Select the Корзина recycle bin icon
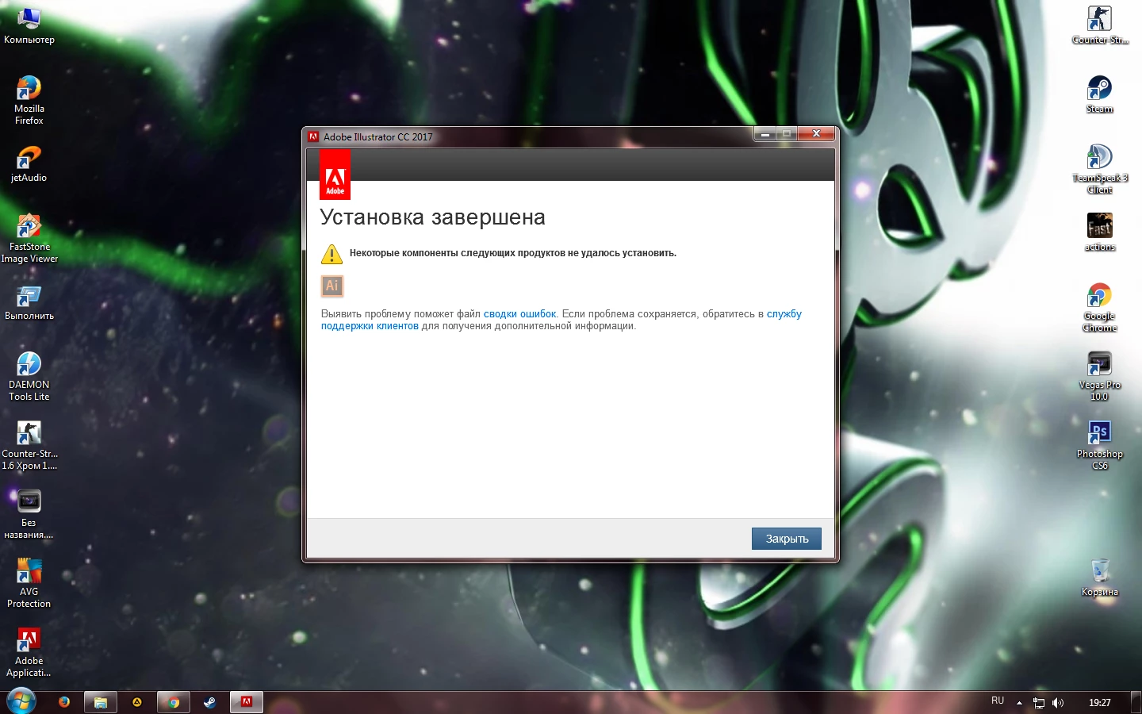 (x=1100, y=578)
